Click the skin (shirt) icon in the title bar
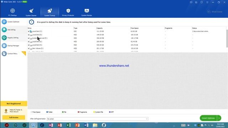Screen dimensions: 228x128 click(202, 2)
